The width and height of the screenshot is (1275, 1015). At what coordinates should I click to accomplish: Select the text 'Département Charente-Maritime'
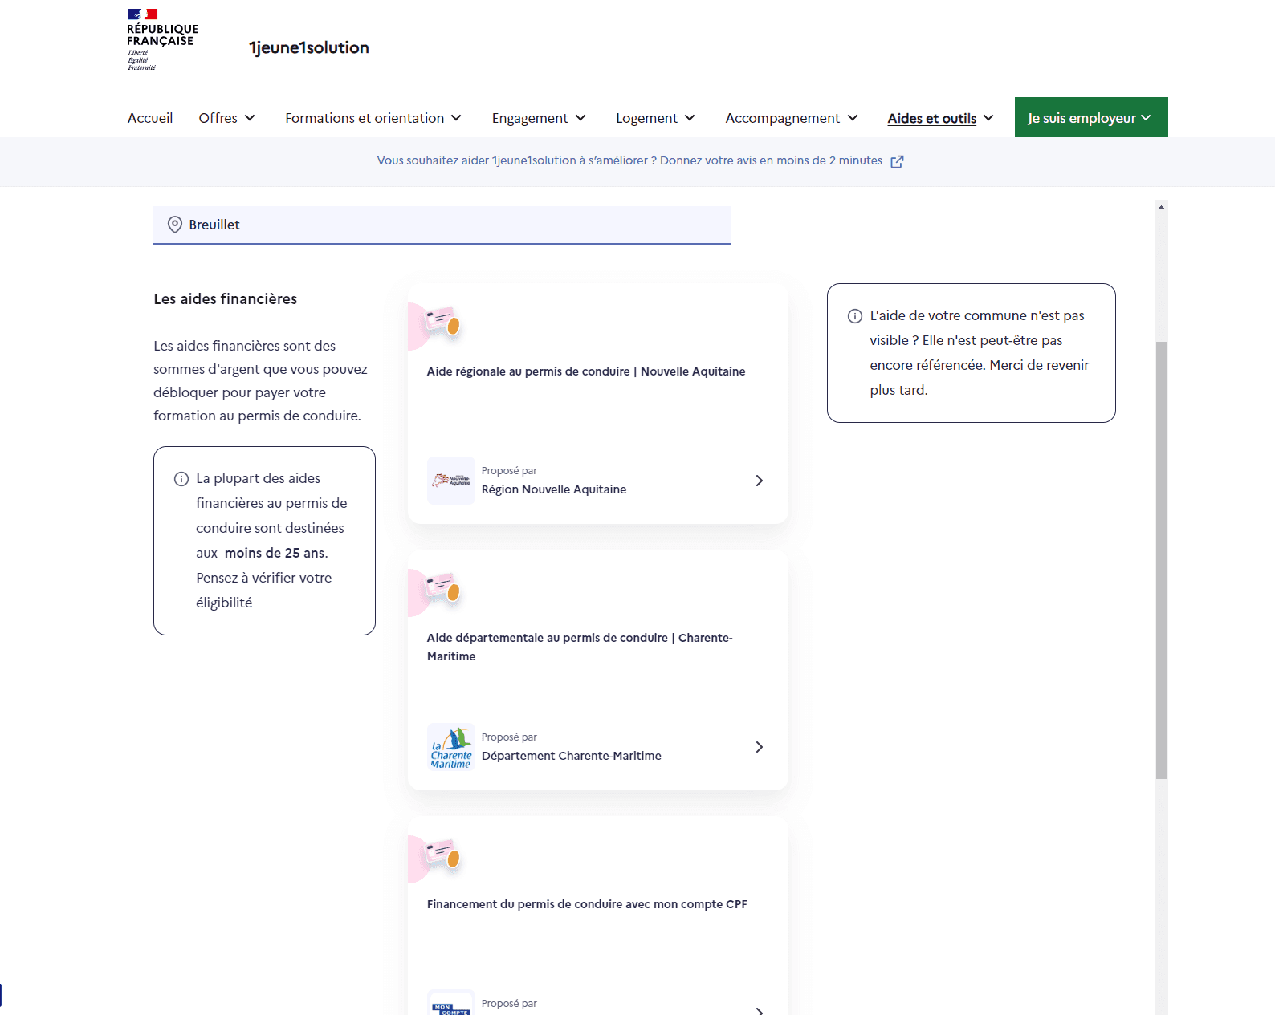572,756
